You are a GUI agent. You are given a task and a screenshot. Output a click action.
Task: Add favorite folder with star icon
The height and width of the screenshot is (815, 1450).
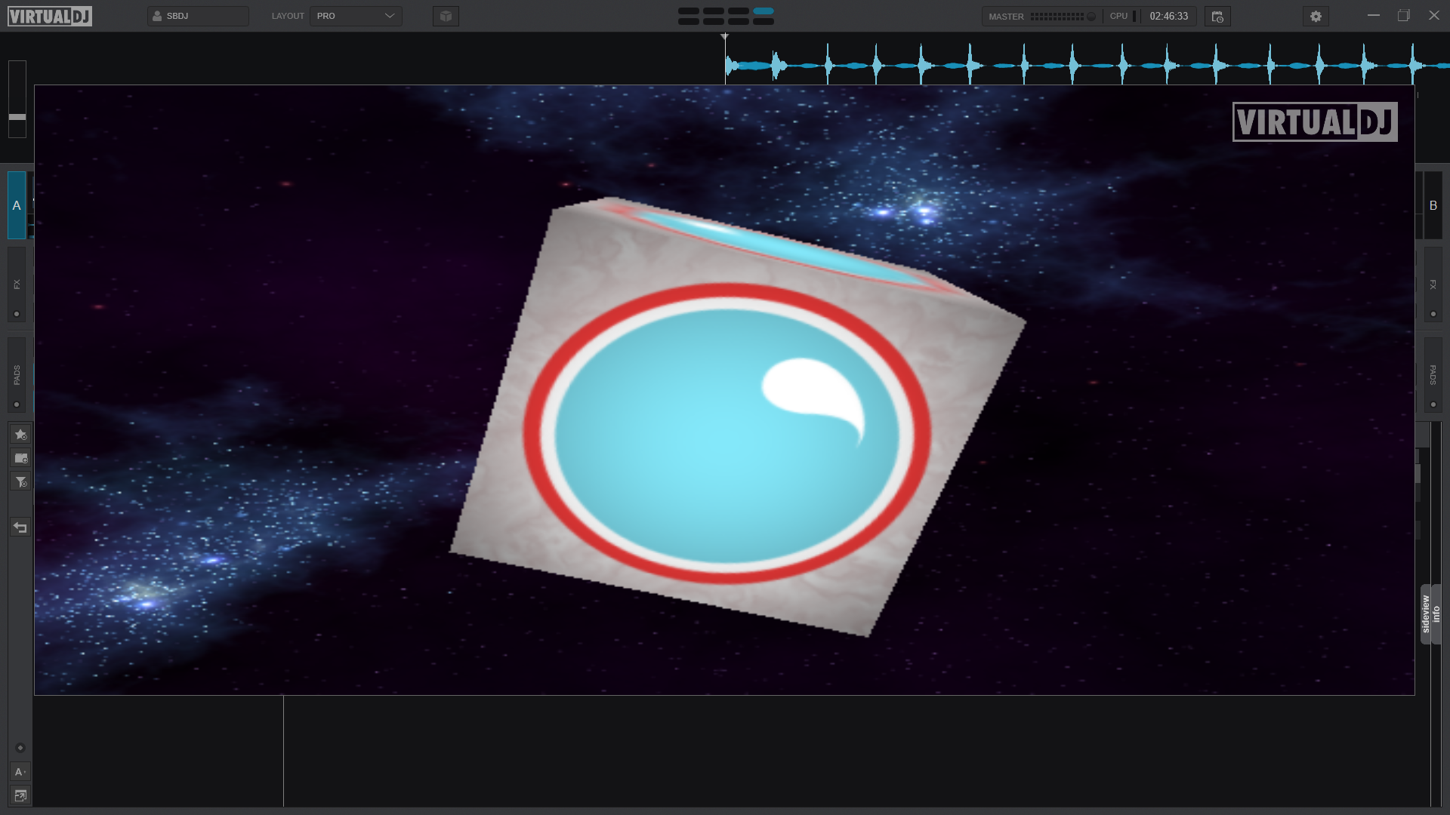(x=20, y=434)
